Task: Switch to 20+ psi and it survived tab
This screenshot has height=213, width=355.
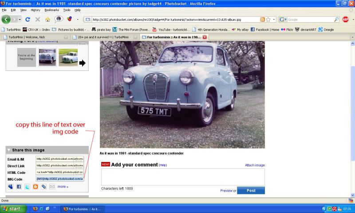Action: (x=105, y=37)
